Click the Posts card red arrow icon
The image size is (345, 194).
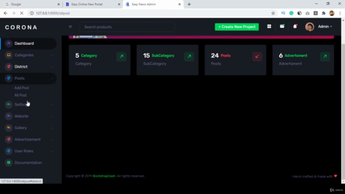tap(257, 56)
